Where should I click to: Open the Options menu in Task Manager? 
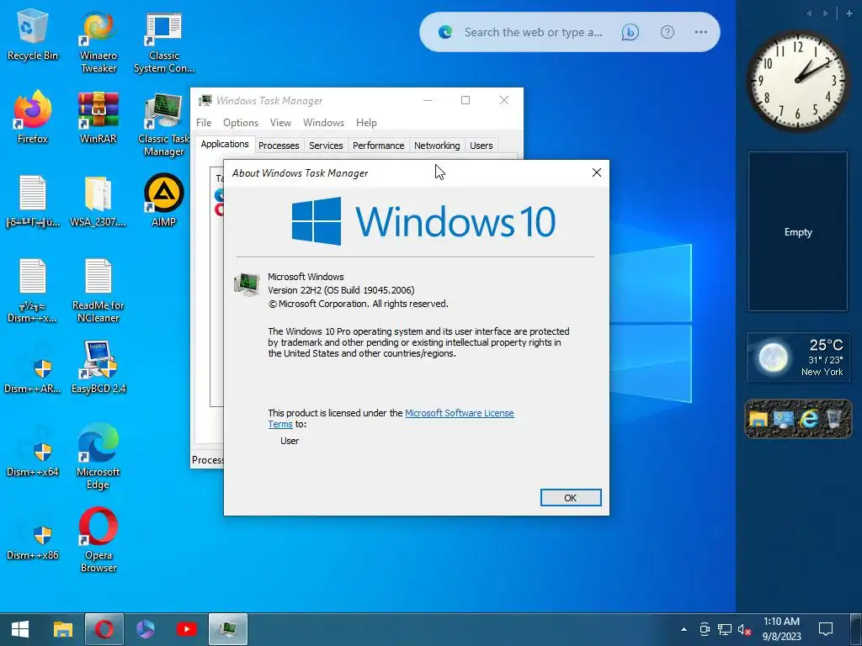click(241, 123)
